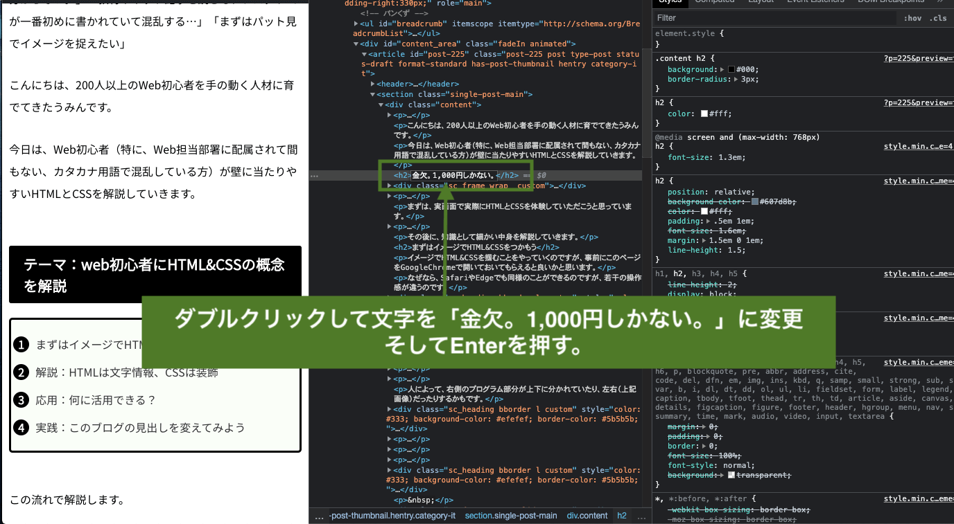Collapse the section.single-post-main node
954x524 pixels.
pyautogui.click(x=373, y=95)
